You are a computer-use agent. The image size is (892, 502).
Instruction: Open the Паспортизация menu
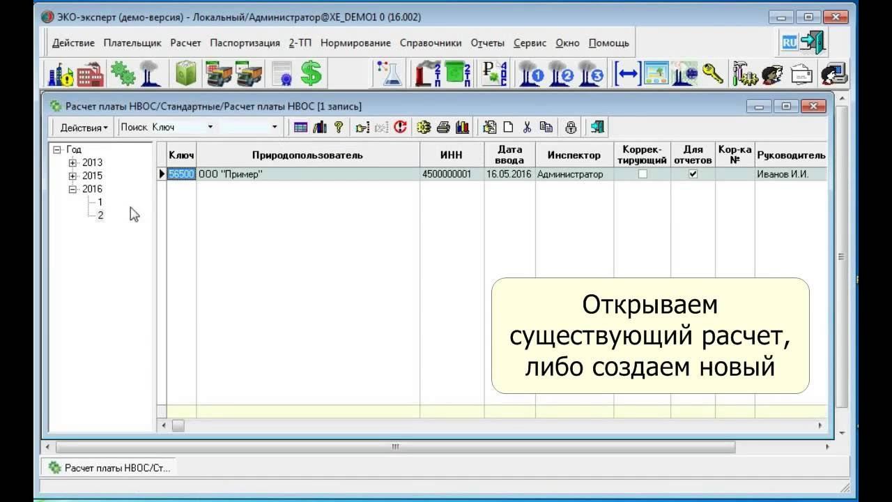[x=245, y=43]
